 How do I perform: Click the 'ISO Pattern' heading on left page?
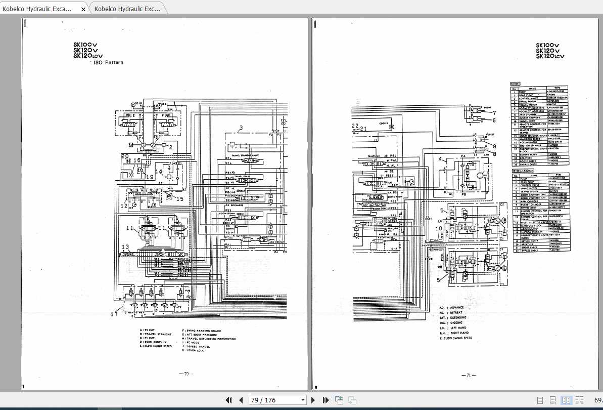[x=109, y=62]
